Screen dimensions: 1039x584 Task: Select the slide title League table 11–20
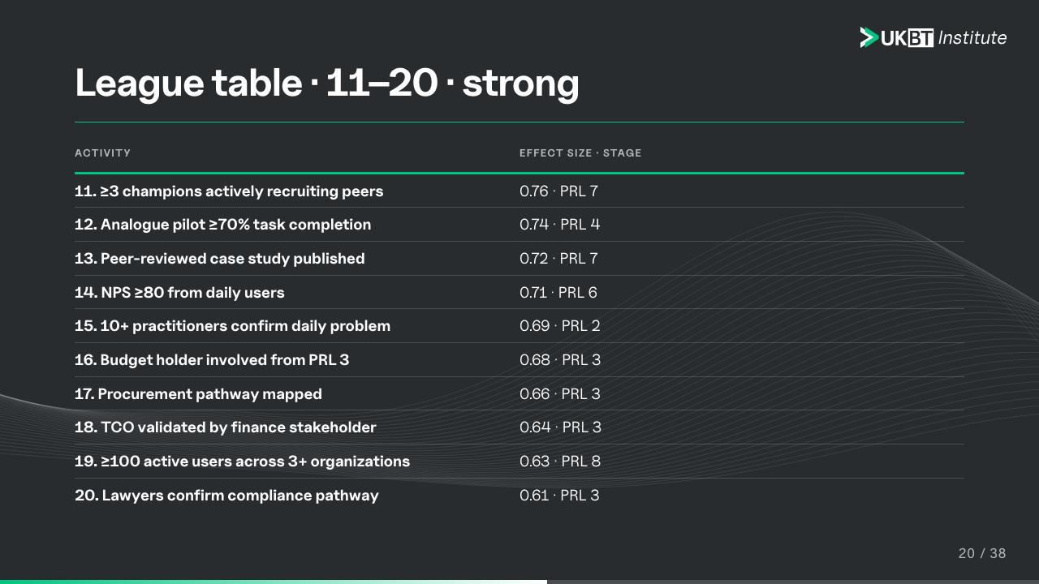coord(327,83)
